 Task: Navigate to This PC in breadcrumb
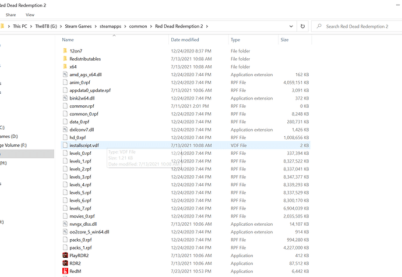20,26
